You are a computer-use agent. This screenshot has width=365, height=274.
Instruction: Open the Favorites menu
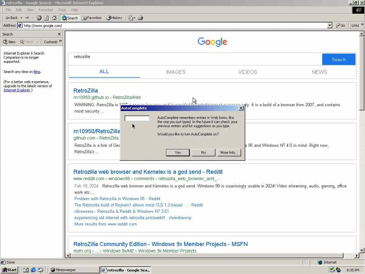point(46,10)
